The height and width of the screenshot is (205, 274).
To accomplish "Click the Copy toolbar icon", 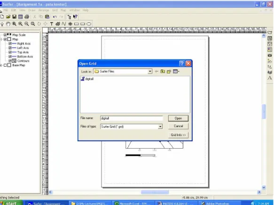I will point(41,17).
